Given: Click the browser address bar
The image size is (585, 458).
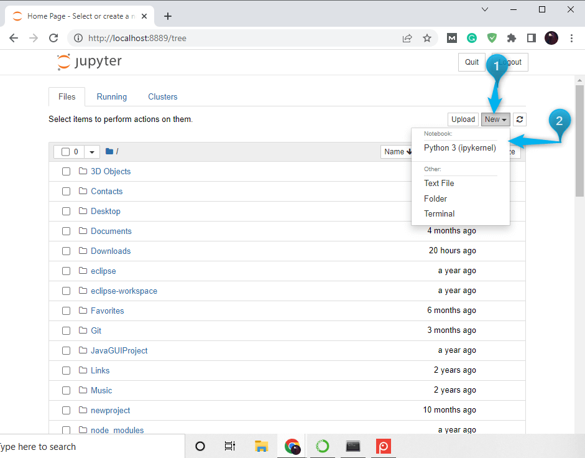Looking at the screenshot, I should (187, 38).
